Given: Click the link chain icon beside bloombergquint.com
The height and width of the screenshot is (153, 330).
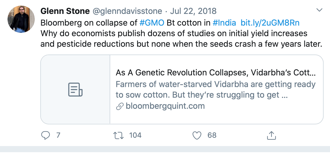Looking at the screenshot, I should (120, 107).
